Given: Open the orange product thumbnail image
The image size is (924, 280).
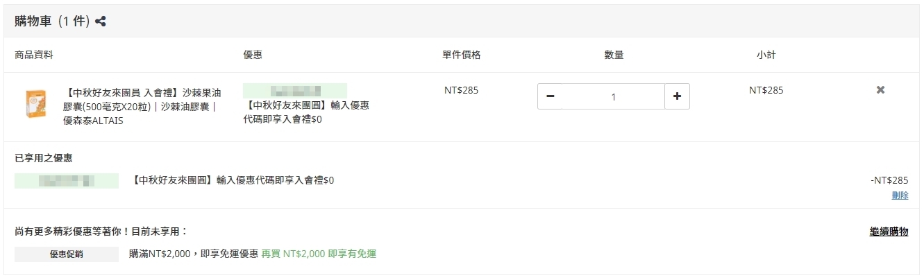Looking at the screenshot, I should click(35, 104).
